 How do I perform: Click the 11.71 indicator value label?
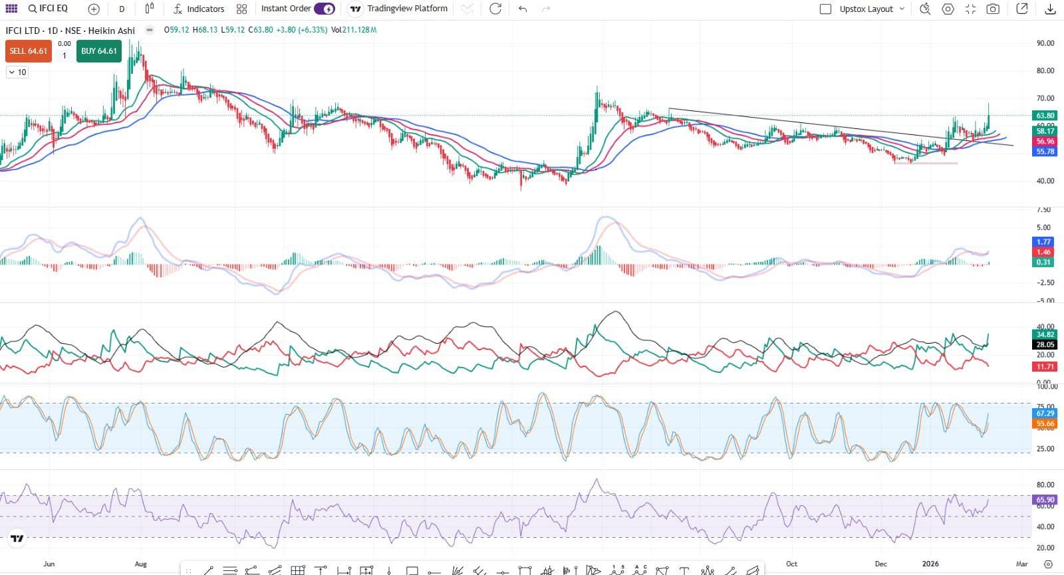tap(1045, 366)
